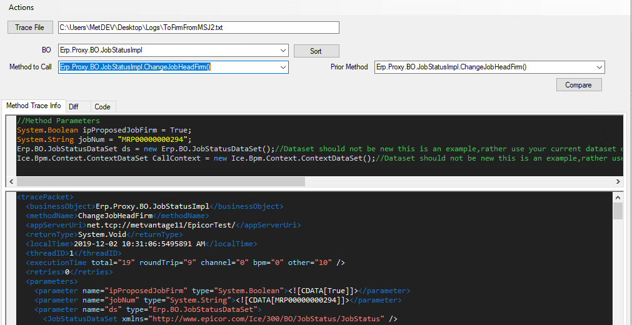Click the returnType System.Void line
Viewport: 632px width, 325px height.
(x=104, y=234)
